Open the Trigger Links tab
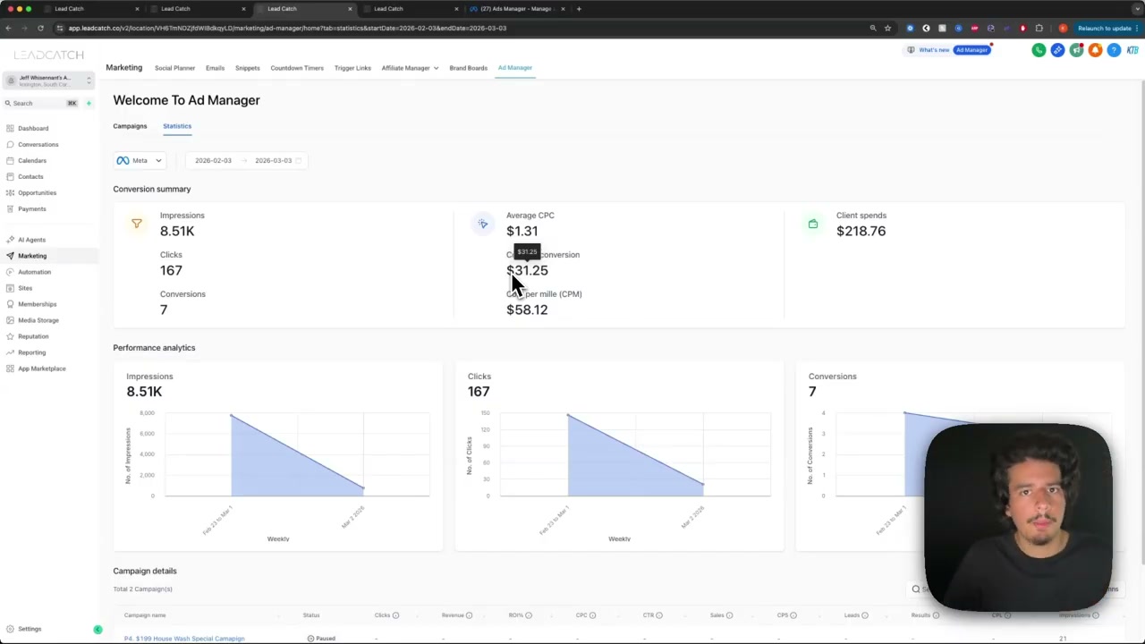 (x=352, y=68)
